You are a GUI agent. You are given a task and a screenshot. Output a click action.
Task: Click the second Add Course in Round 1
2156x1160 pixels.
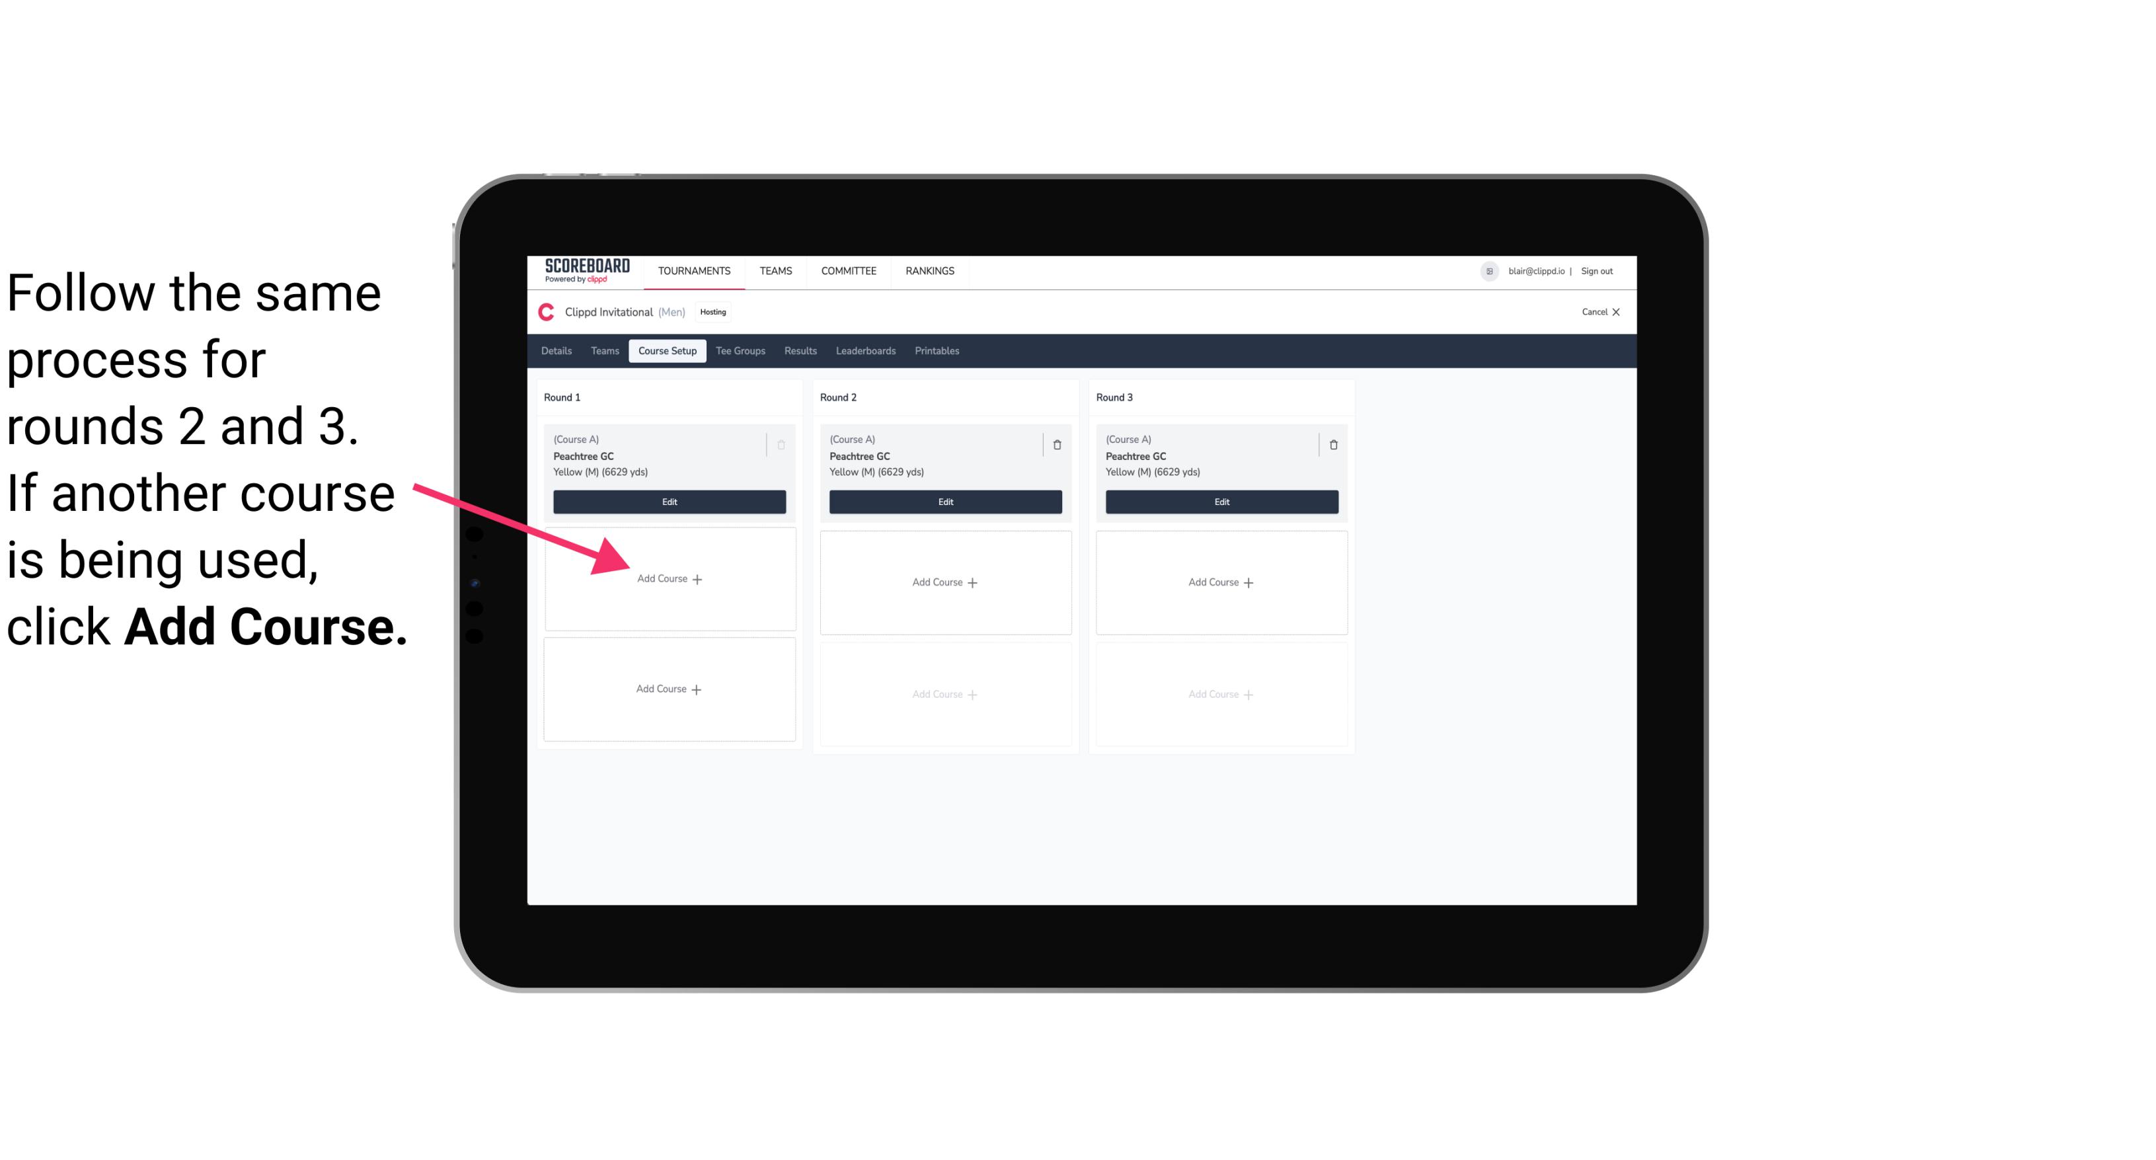(x=668, y=689)
